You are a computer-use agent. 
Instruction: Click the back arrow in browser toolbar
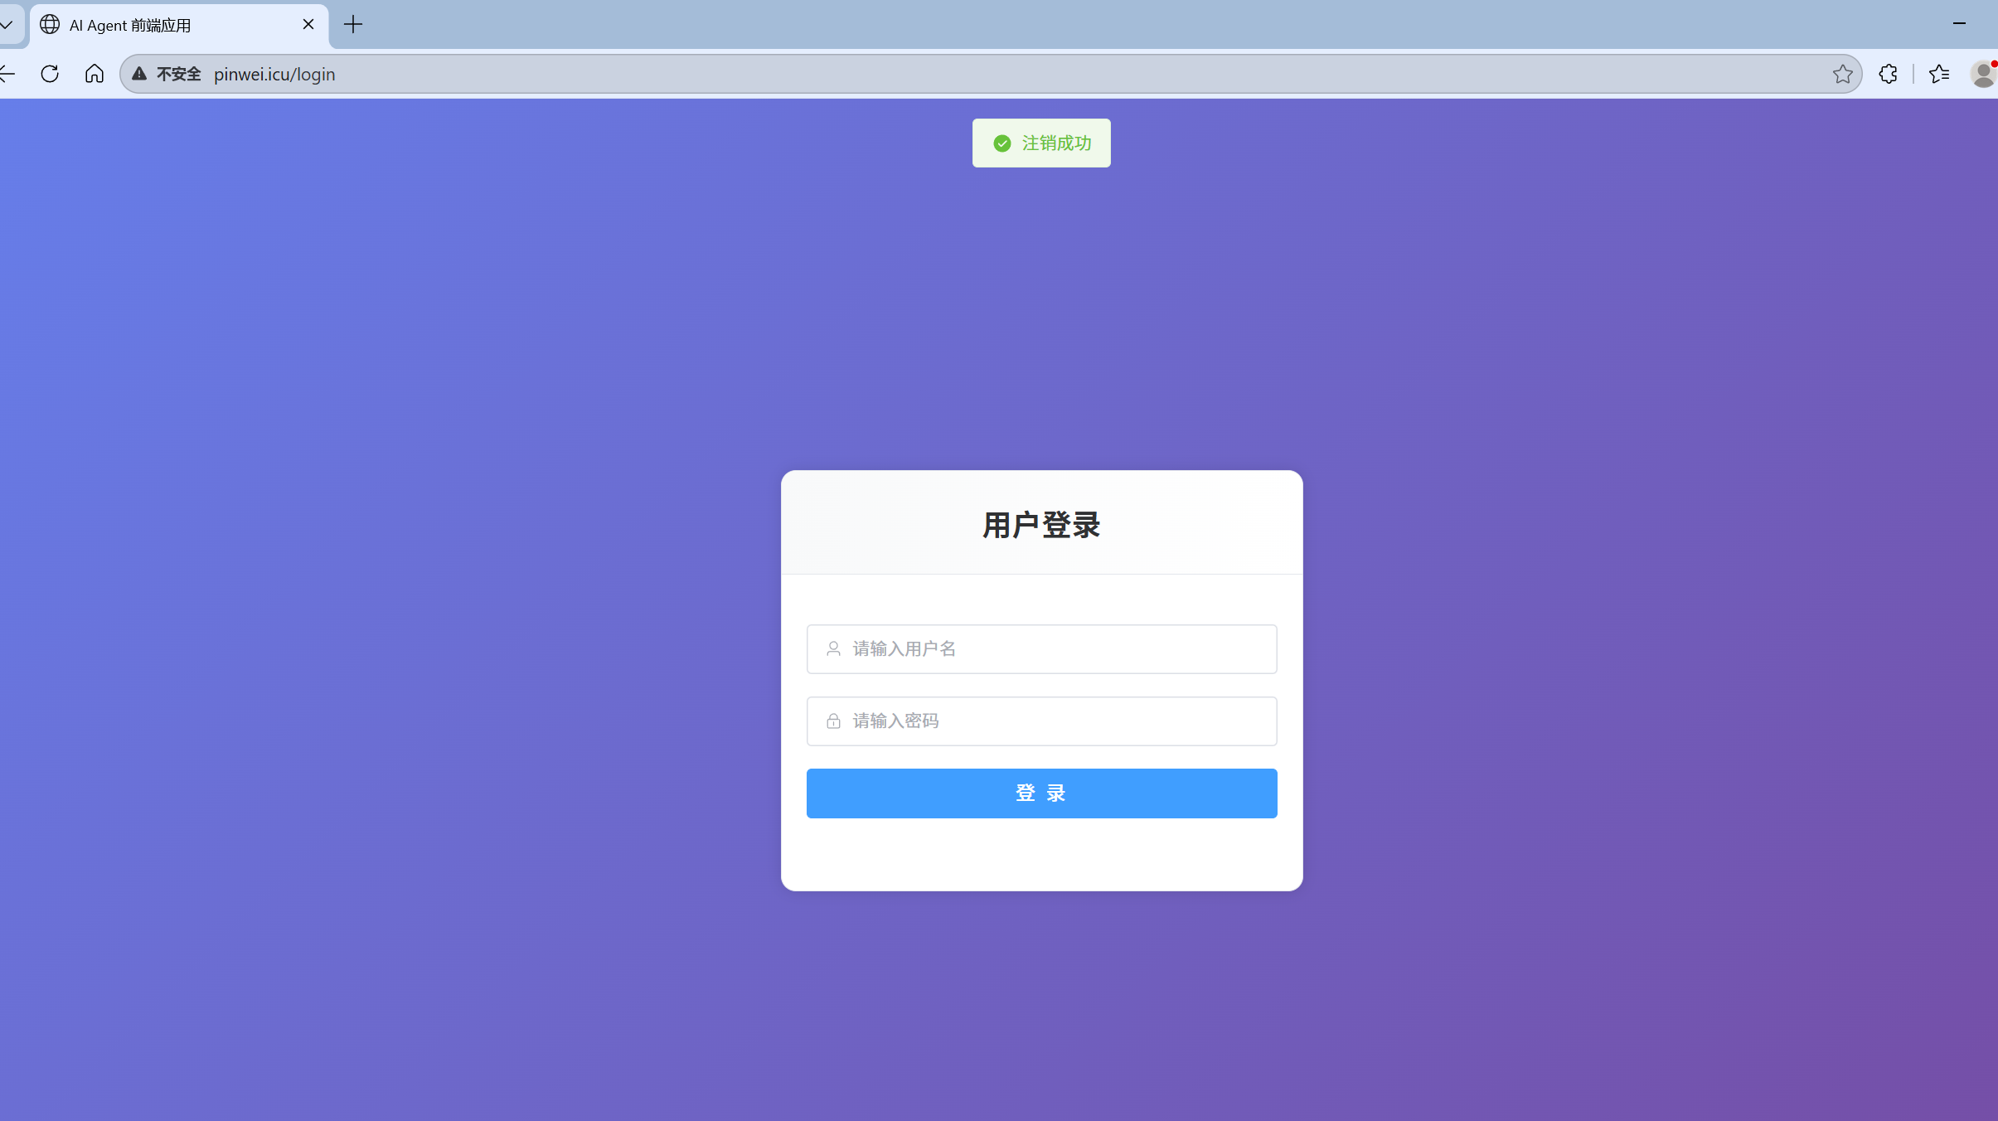click(7, 74)
